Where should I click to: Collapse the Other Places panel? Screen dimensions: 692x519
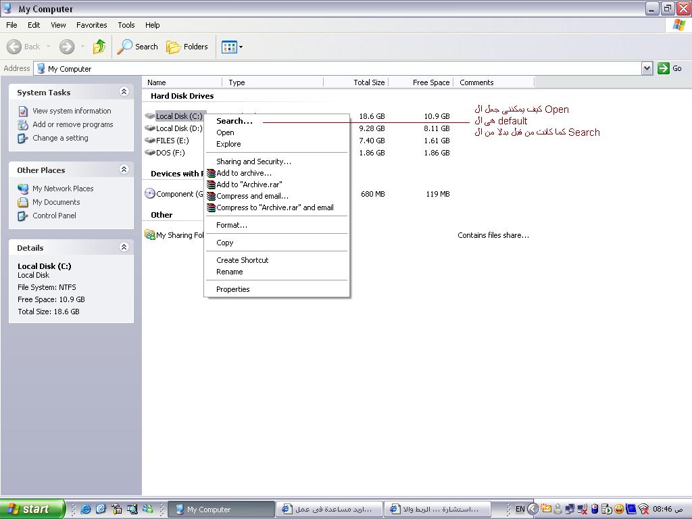124,170
